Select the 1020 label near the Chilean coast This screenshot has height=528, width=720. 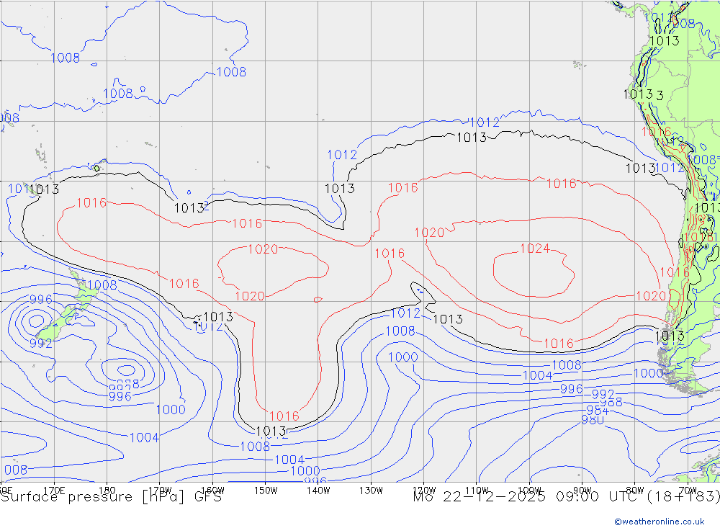[651, 296]
